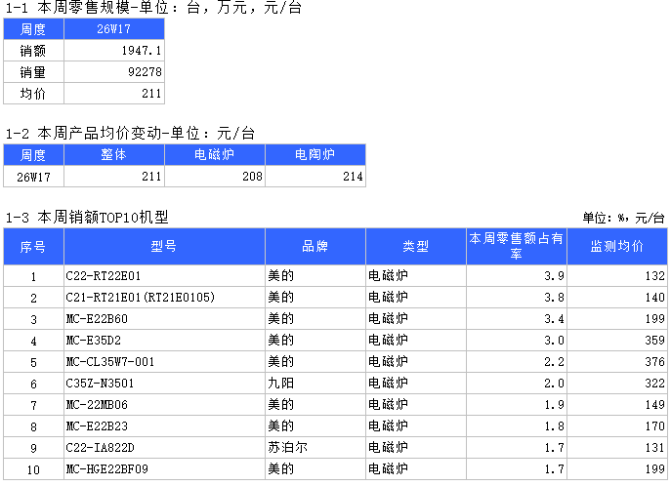Click monitored price 170
This screenshot has width=671, height=486.
655,426
